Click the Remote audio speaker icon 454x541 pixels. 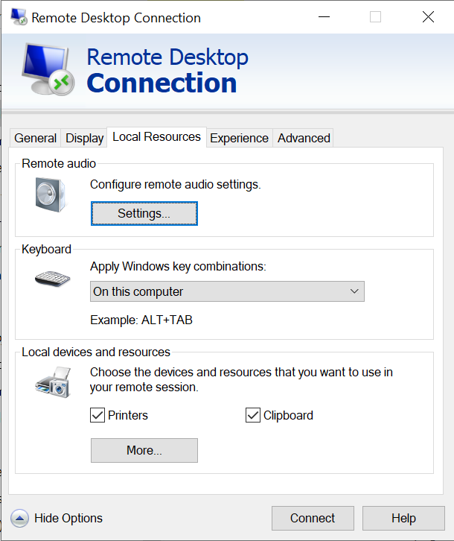point(51,195)
